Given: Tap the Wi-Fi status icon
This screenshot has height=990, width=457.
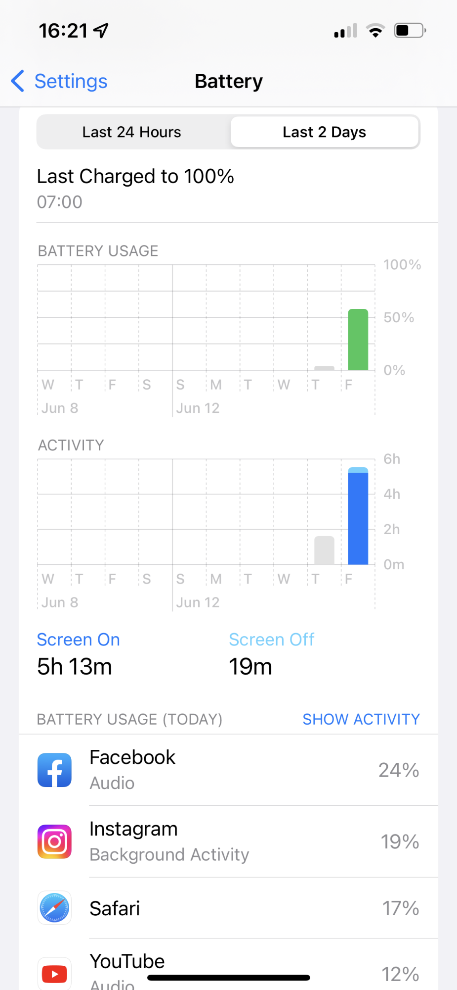Looking at the screenshot, I should (375, 31).
